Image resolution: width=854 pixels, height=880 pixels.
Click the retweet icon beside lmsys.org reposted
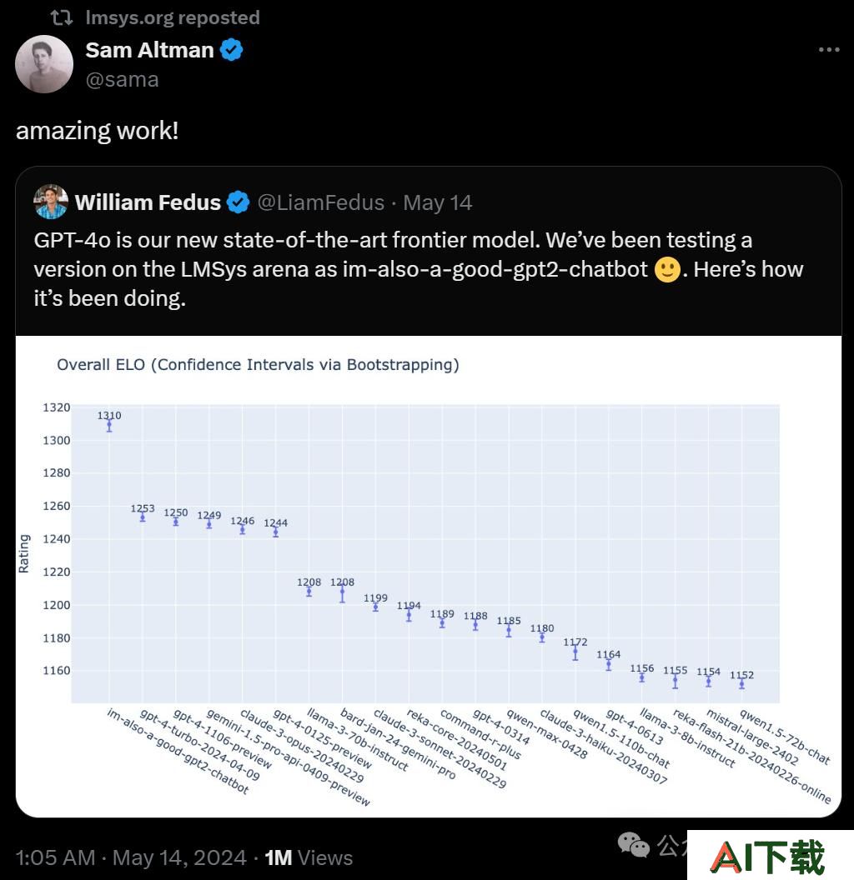tap(62, 18)
